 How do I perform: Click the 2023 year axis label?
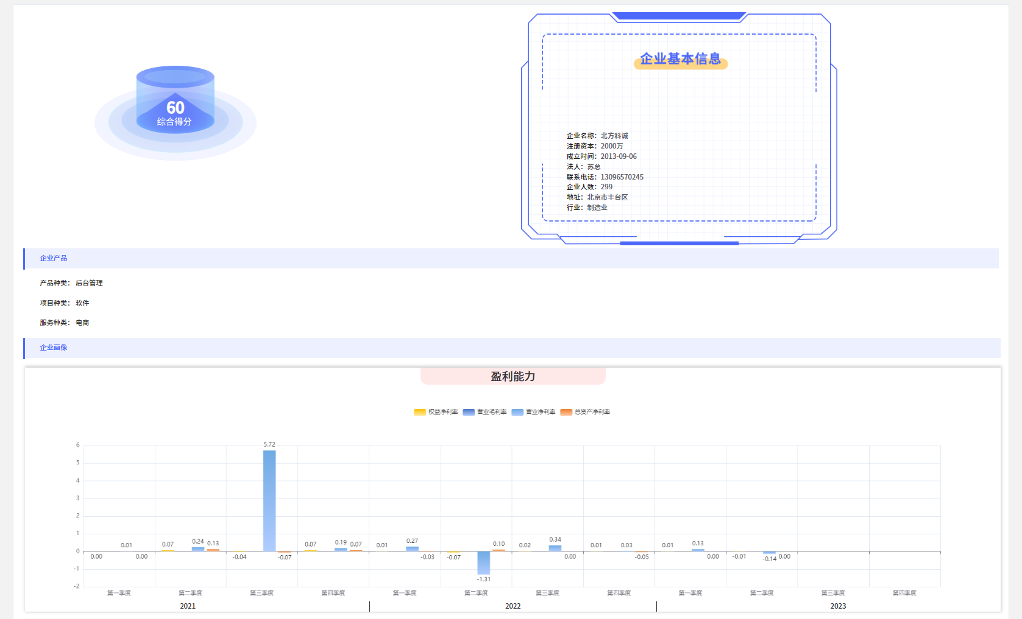(838, 606)
